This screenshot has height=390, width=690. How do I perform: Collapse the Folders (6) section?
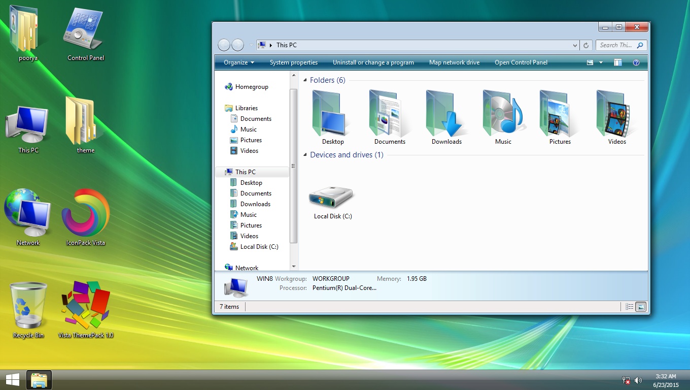tap(305, 80)
